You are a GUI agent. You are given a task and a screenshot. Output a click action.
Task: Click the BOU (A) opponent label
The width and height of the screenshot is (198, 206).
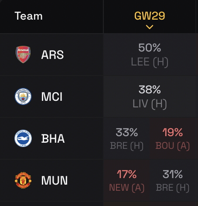coord(173,146)
